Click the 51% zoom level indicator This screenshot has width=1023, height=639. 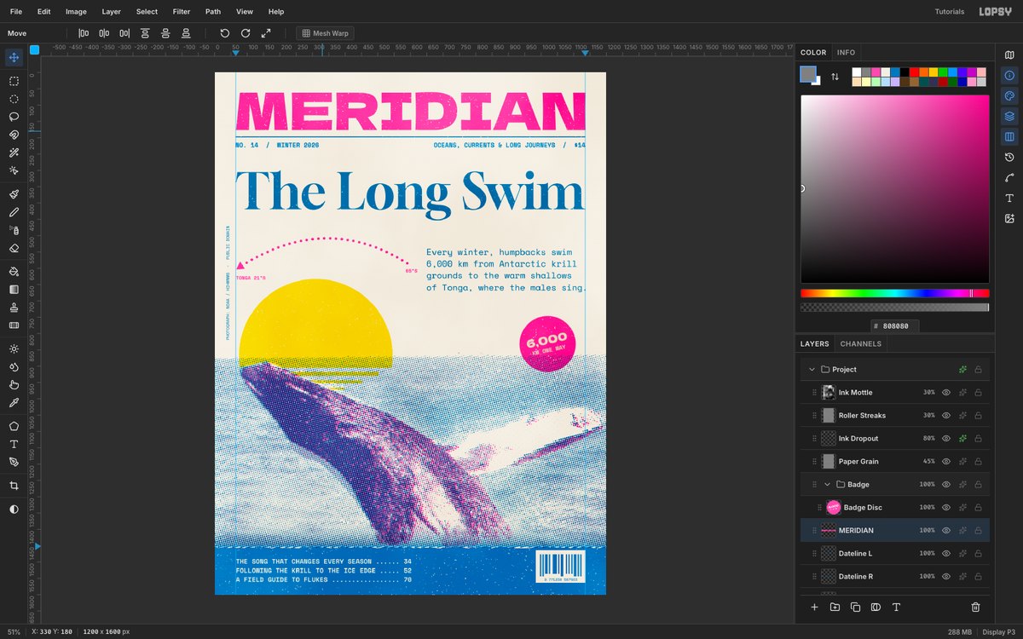[14, 631]
